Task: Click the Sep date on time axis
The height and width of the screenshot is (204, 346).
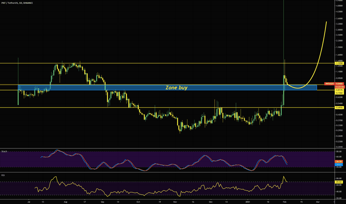Action: pyautogui.click(x=102, y=202)
